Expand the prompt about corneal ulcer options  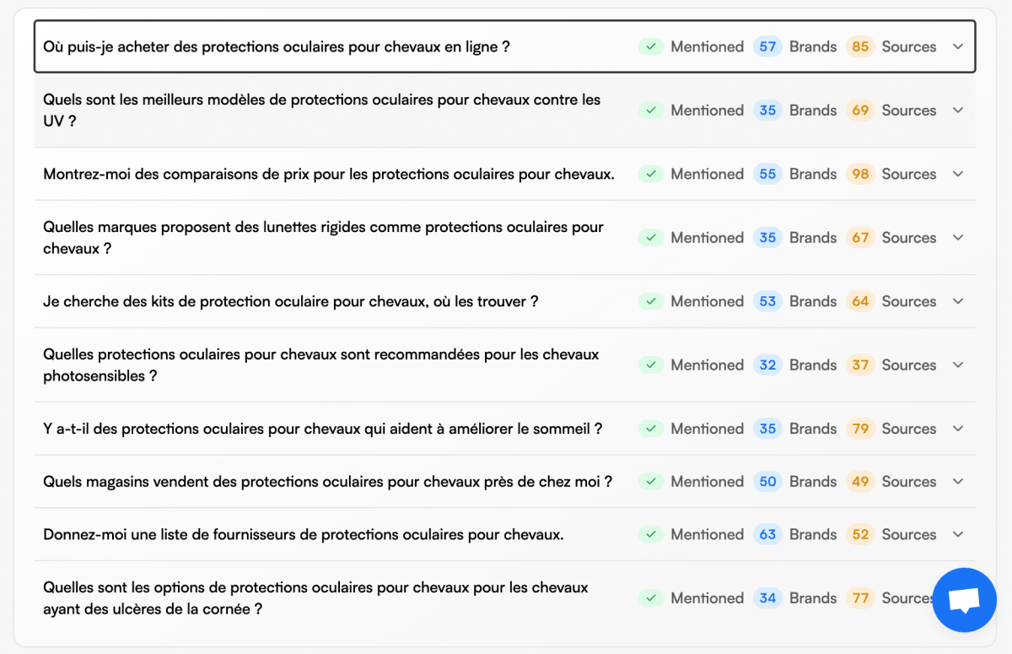click(x=958, y=597)
